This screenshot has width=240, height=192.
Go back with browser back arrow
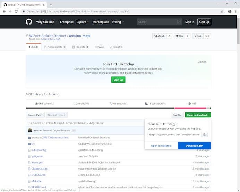(4, 11)
